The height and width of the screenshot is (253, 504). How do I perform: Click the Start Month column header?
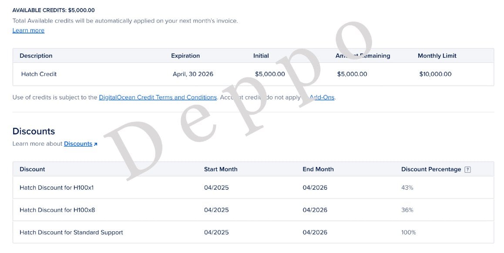221,169
